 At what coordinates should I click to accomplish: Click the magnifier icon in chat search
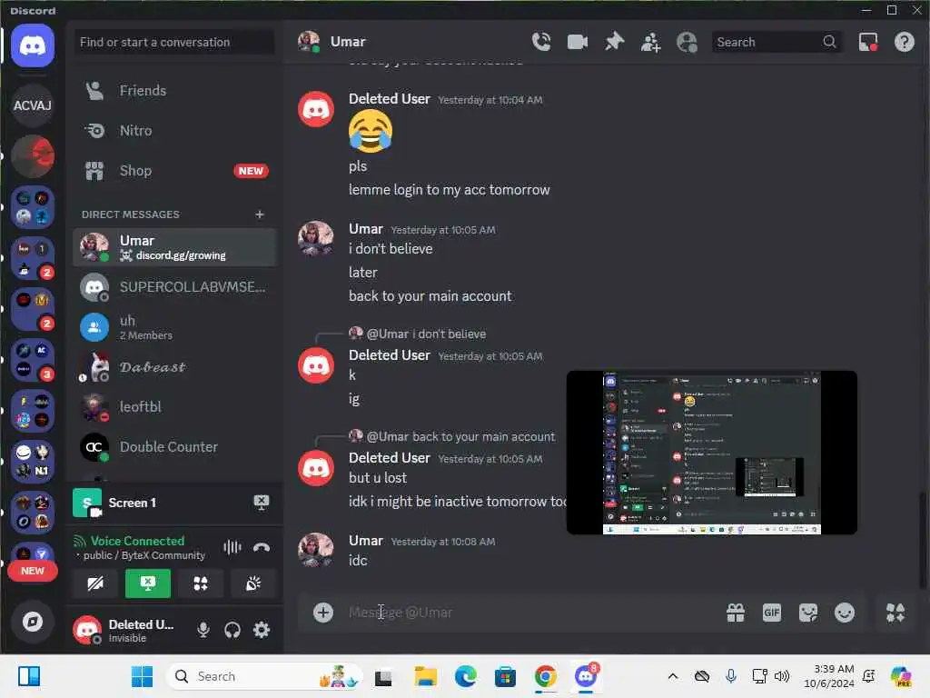point(829,42)
